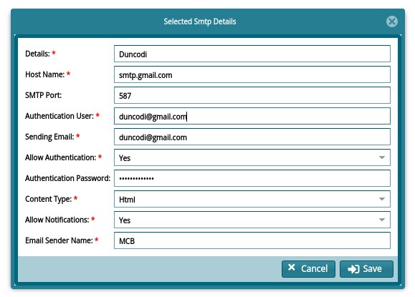Open the Allow Authentication dropdown
Viewport: 415px width, 297px height.
click(252, 157)
